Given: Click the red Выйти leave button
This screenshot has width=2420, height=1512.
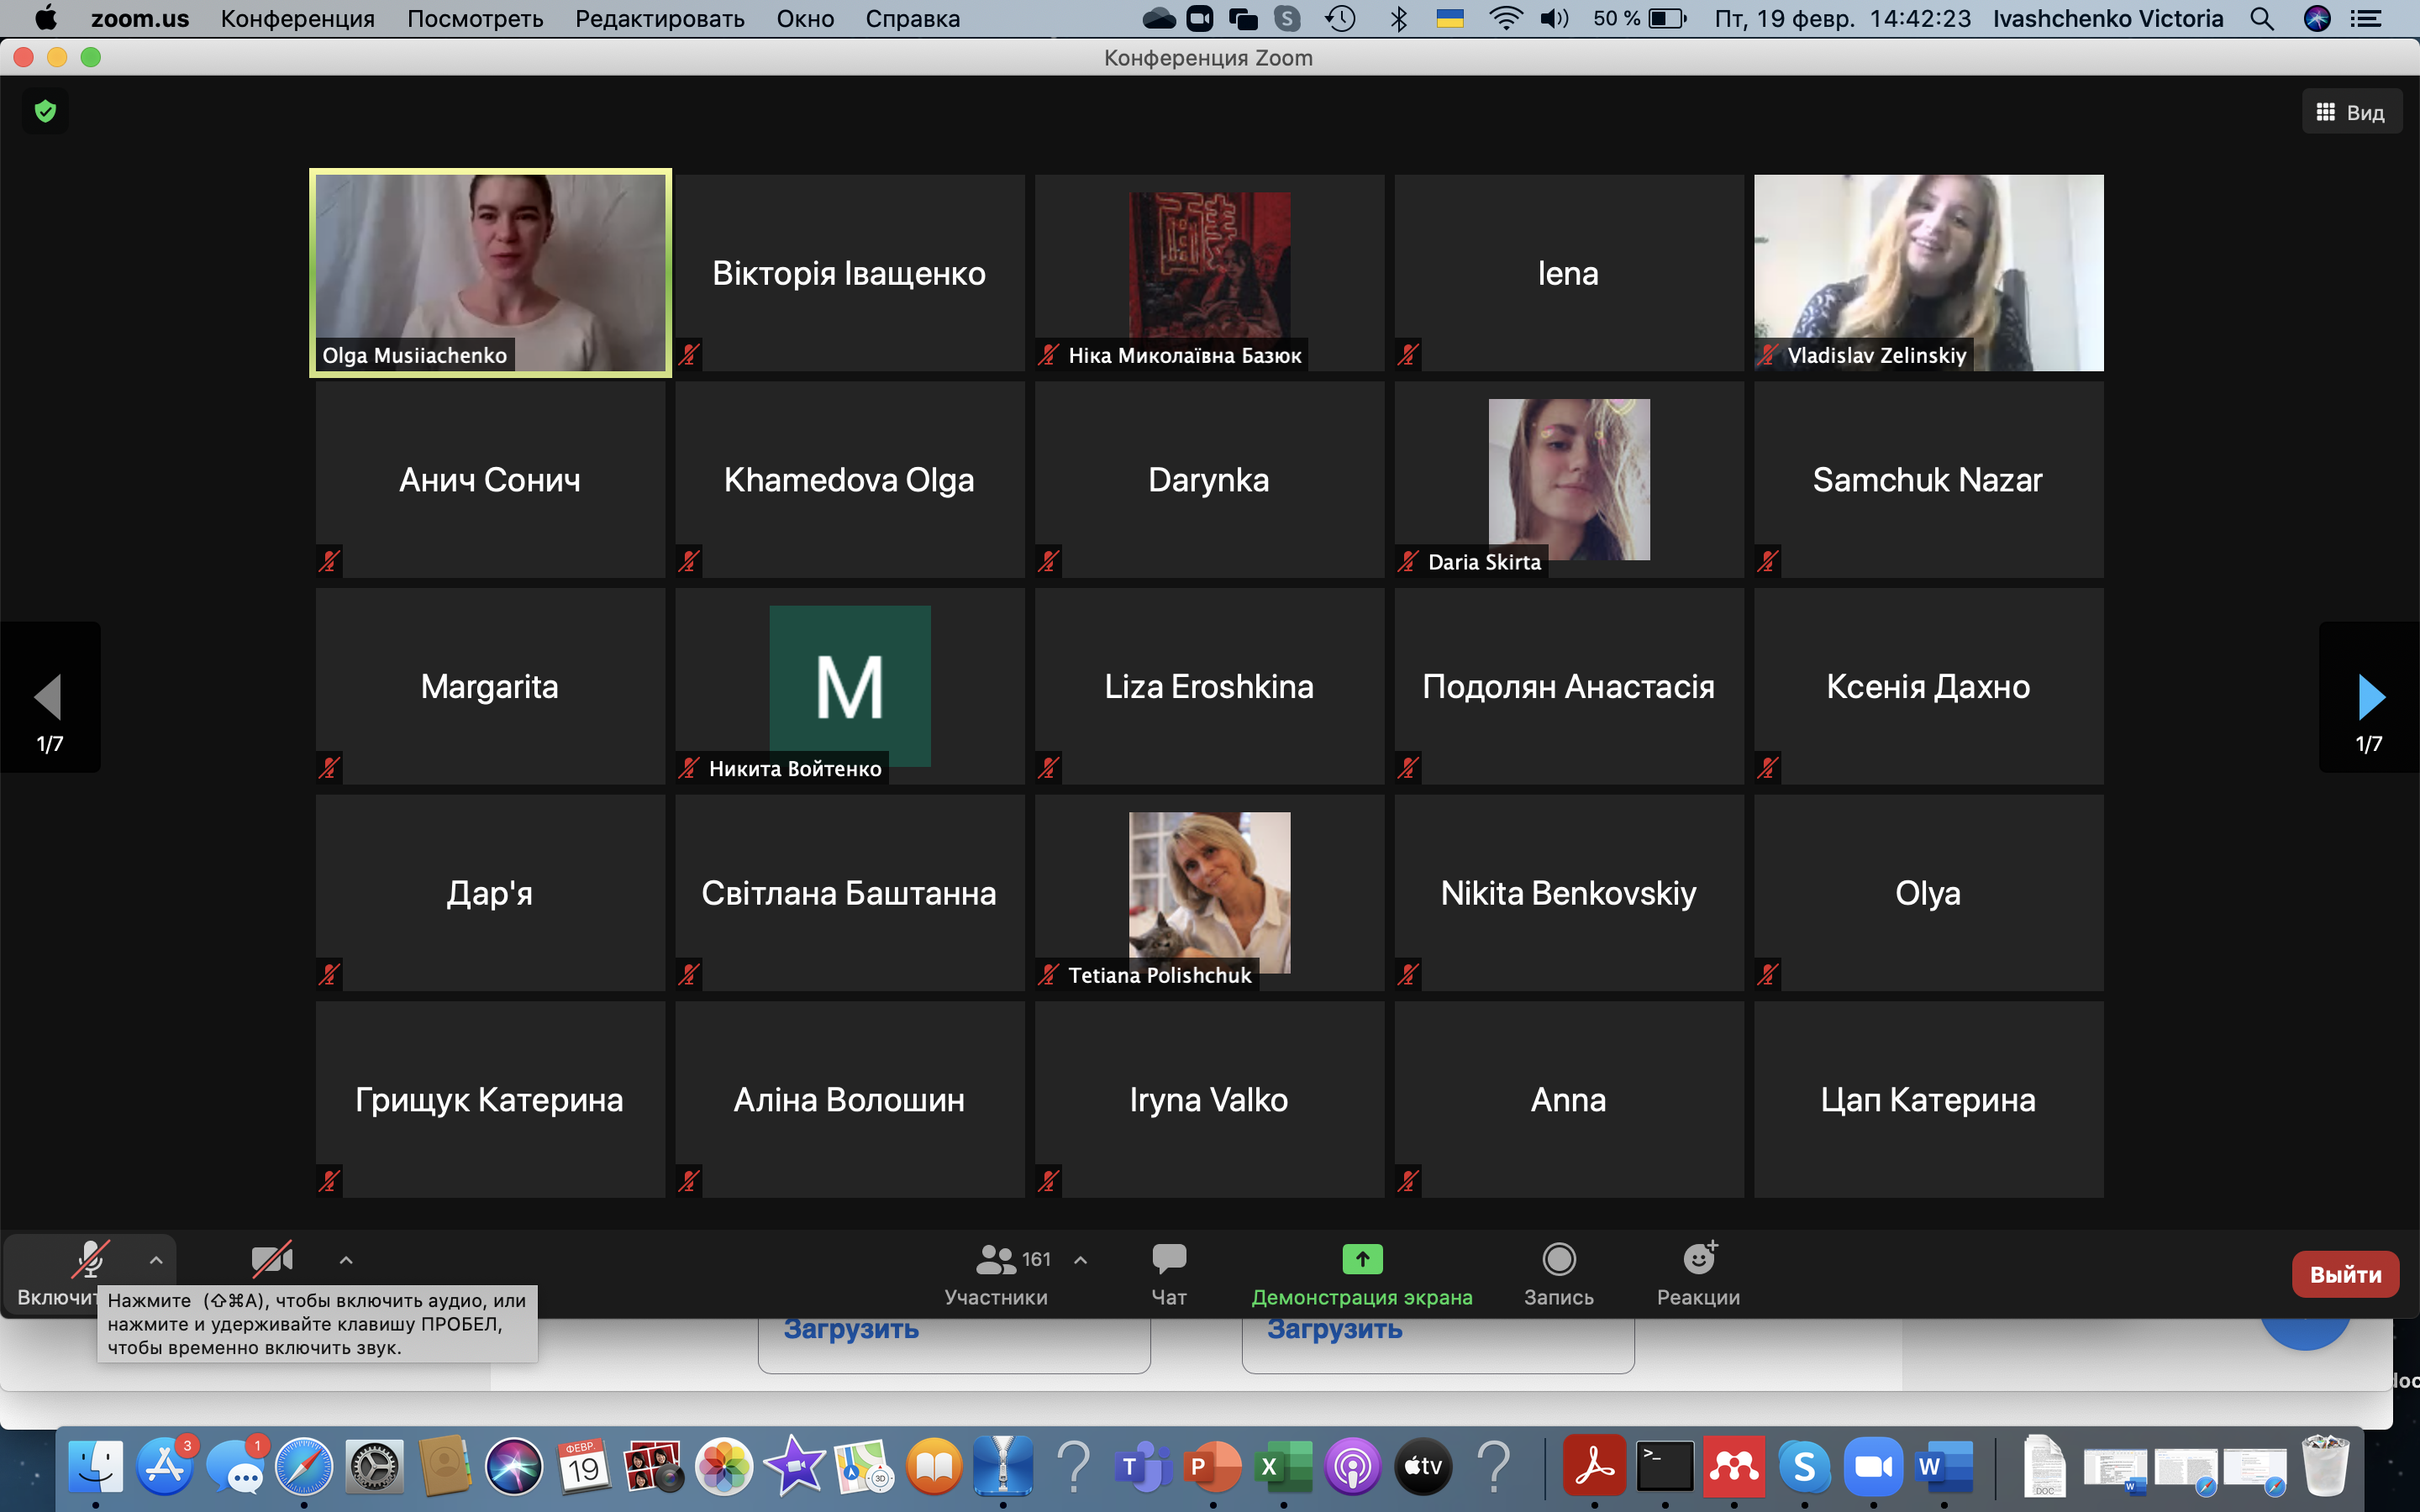Looking at the screenshot, I should (2344, 1274).
